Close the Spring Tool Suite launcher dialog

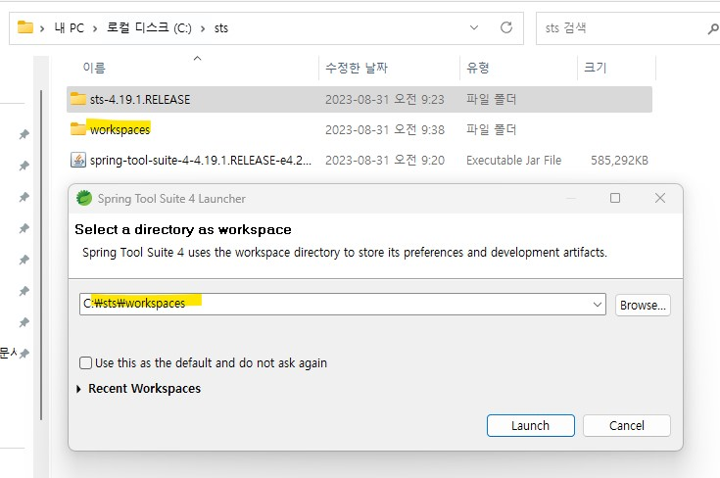click(x=660, y=198)
